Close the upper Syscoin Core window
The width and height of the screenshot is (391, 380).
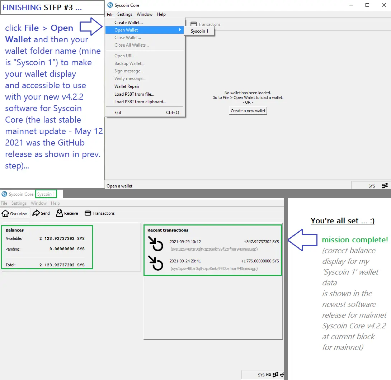coord(384,5)
